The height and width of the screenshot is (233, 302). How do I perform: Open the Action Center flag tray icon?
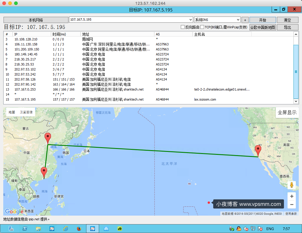click(260, 229)
